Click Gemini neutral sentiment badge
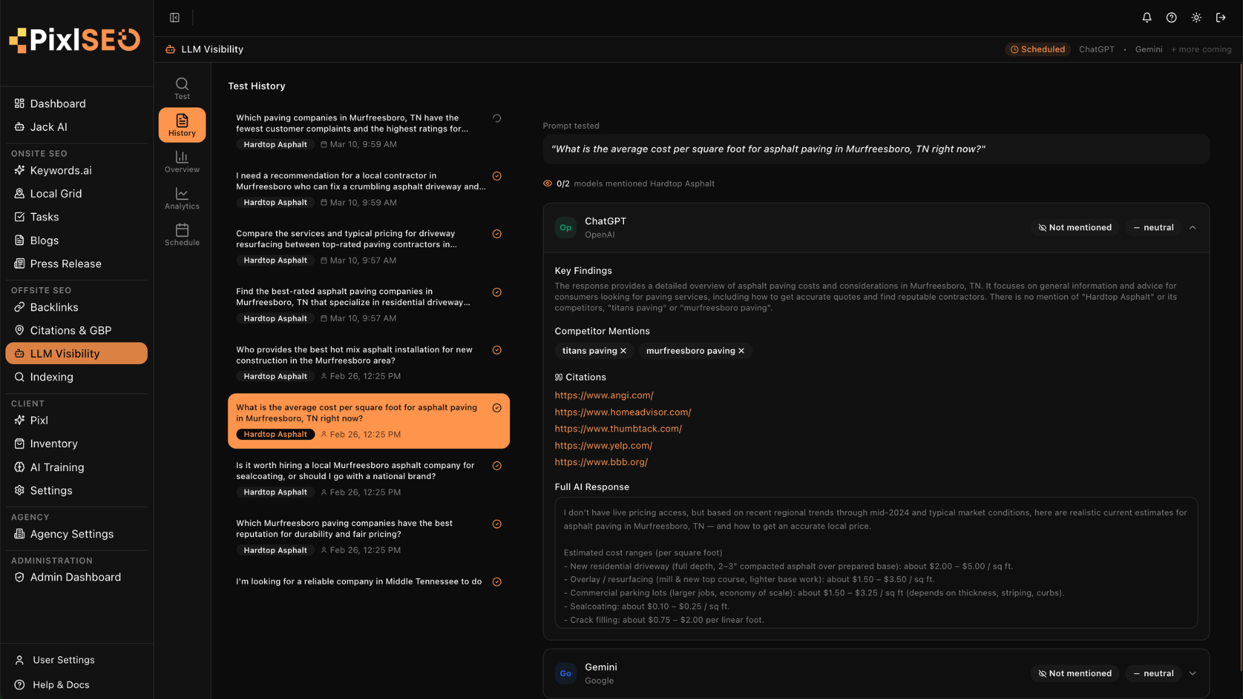The height and width of the screenshot is (699, 1243). (x=1153, y=673)
